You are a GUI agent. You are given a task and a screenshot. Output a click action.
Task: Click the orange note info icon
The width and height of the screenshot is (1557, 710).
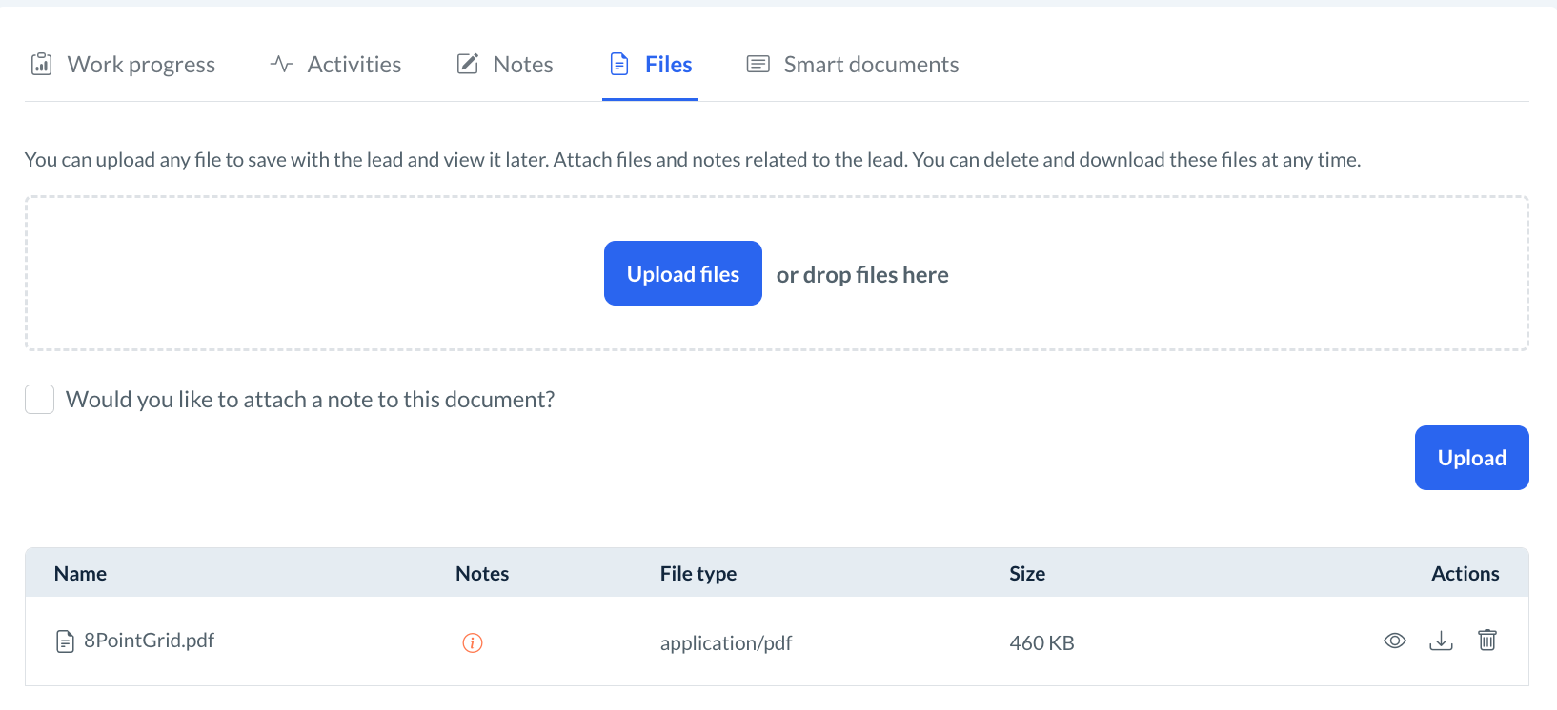(x=473, y=643)
